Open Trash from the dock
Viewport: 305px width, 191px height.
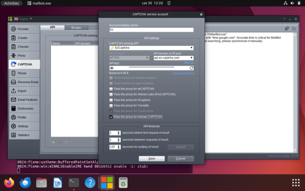coord(123,183)
